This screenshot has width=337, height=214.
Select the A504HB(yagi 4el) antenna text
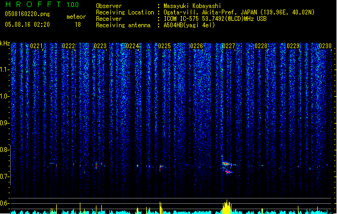pos(189,25)
